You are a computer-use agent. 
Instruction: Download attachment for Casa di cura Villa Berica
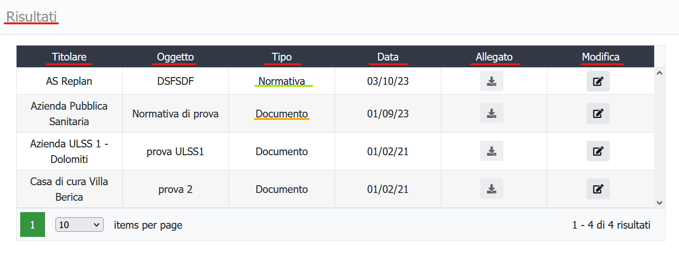coord(492,189)
